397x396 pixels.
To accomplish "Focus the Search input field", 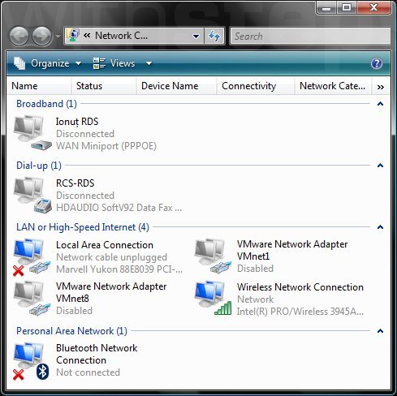I will [x=310, y=36].
